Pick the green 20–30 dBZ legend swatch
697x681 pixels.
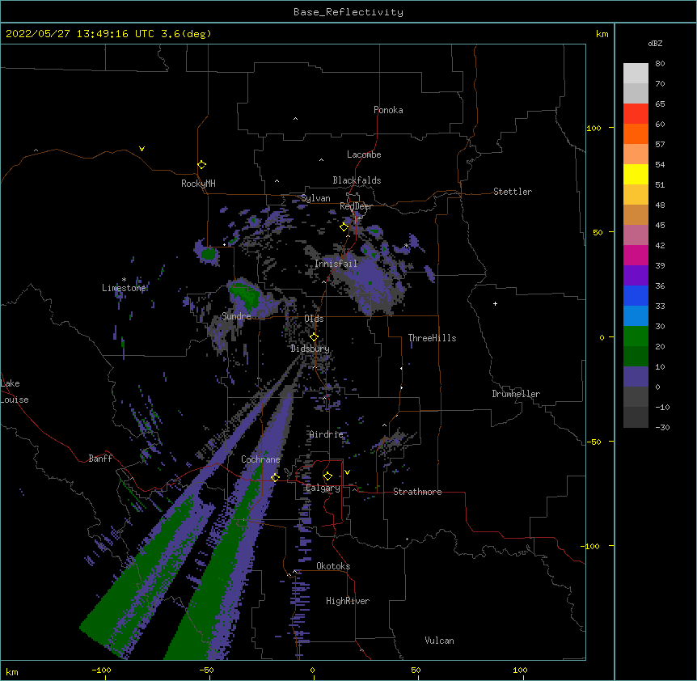(636, 336)
